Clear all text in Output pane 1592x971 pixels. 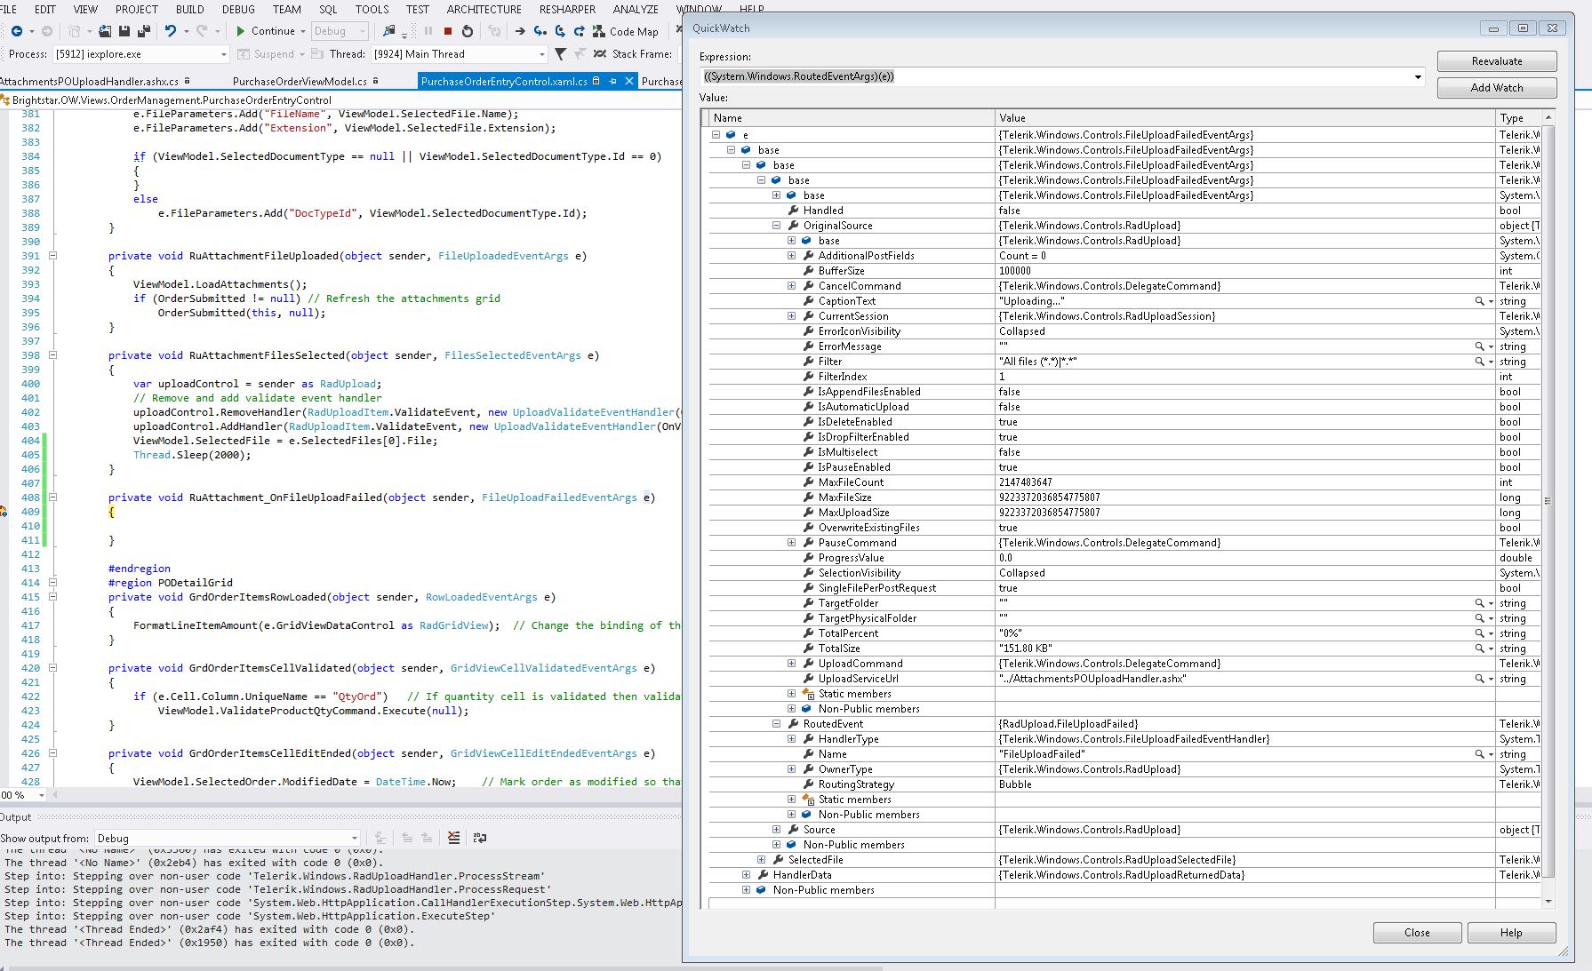(454, 838)
